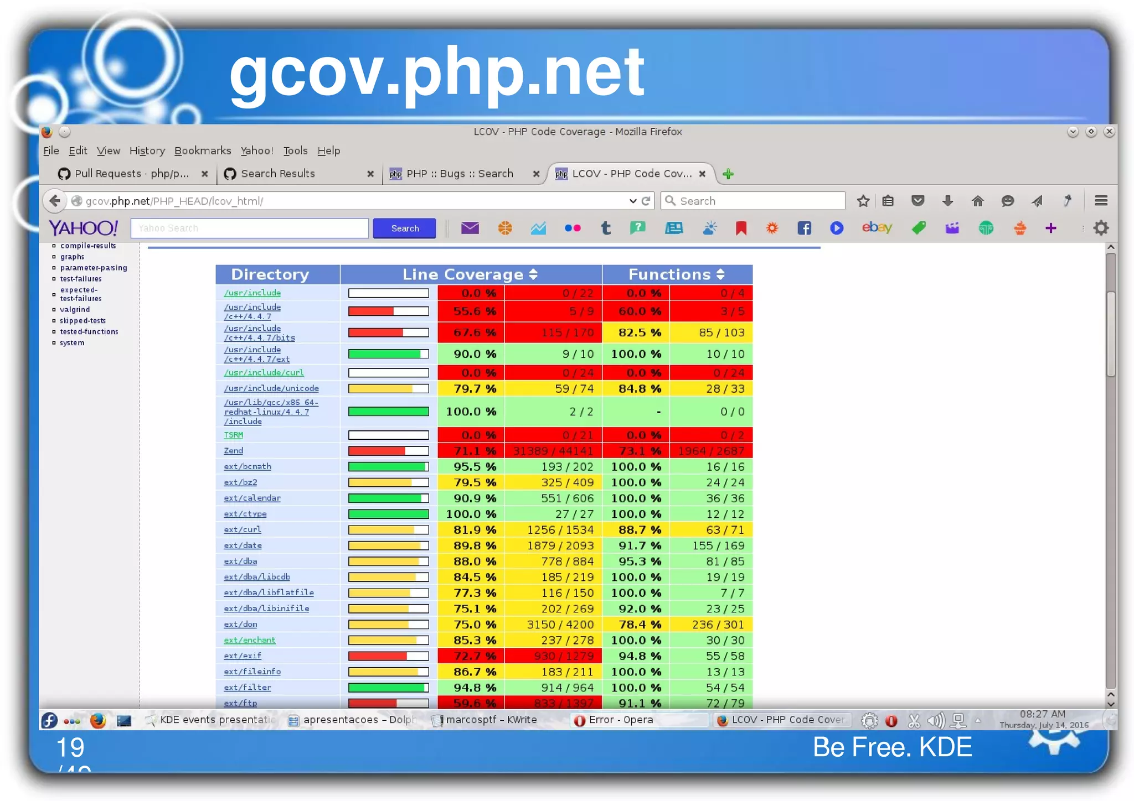Open the Bookmarks menu
Image resolution: width=1134 pixels, height=801 pixels.
[x=203, y=150]
